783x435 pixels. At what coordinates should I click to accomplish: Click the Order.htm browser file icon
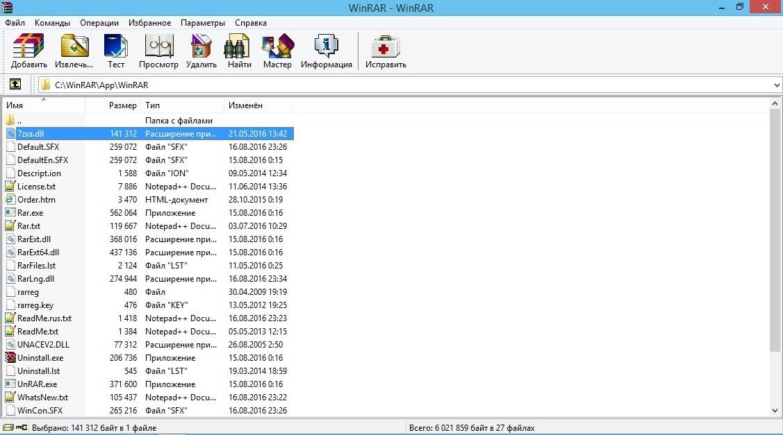pyautogui.click(x=10, y=200)
